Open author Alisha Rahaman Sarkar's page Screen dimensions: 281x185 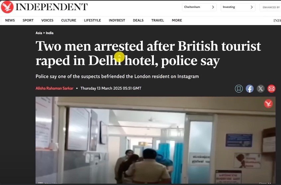pyautogui.click(x=54, y=89)
